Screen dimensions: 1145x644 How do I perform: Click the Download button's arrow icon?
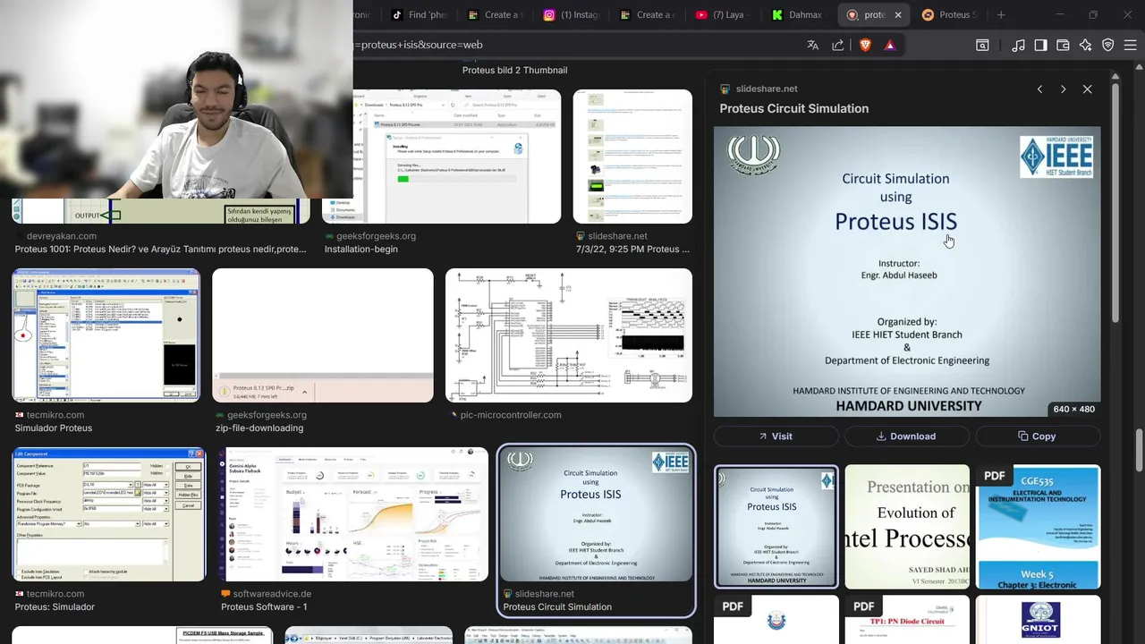pos(881,436)
